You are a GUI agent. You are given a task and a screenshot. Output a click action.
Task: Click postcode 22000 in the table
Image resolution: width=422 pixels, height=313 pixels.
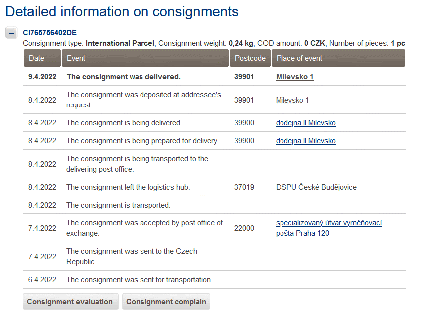(x=244, y=228)
